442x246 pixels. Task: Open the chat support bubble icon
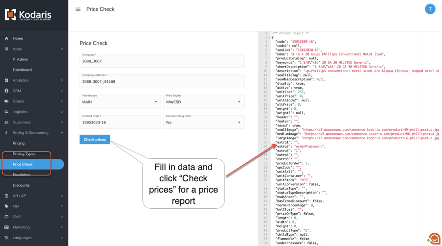tap(435, 239)
